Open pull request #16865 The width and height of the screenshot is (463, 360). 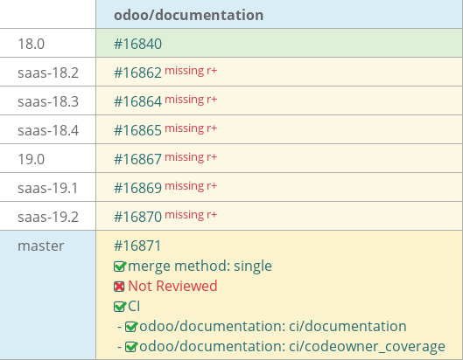click(x=138, y=130)
